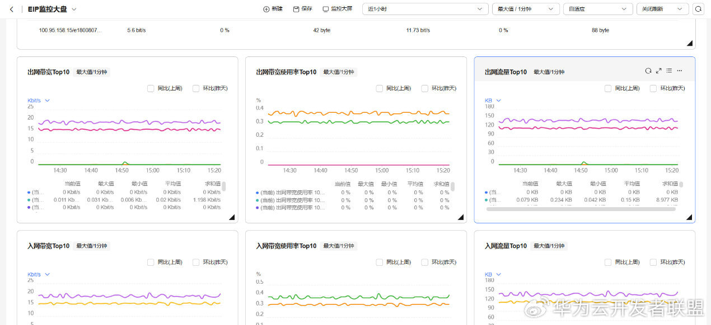Check 环比(昨天) in 出网带宽使用率Top10 panel
Viewport: 711px width, 325px height.
[425, 88]
